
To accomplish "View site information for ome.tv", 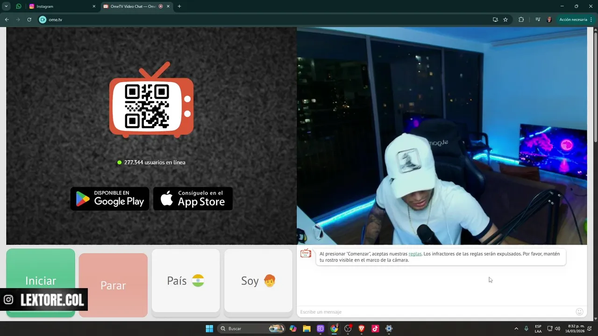I will (x=43, y=20).
